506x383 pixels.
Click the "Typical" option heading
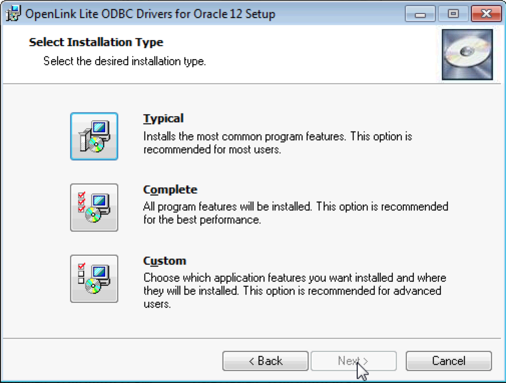pyautogui.click(x=163, y=118)
